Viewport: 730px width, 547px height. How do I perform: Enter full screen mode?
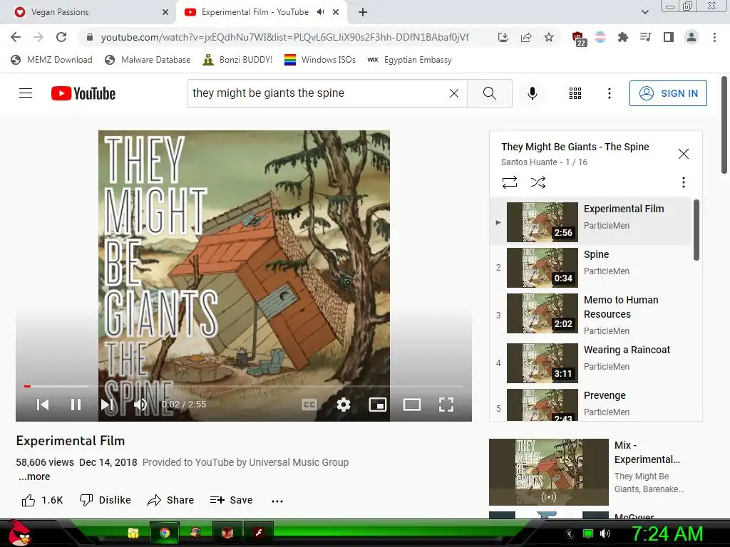click(x=446, y=405)
